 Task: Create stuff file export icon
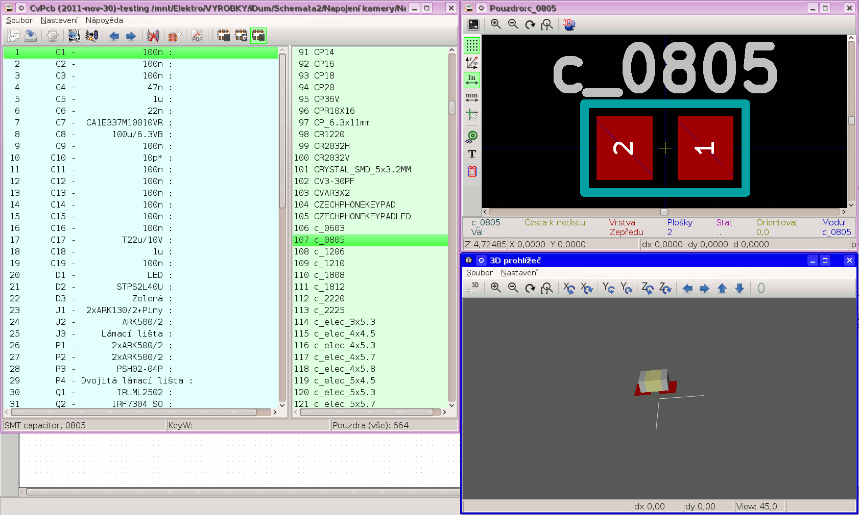[175, 36]
